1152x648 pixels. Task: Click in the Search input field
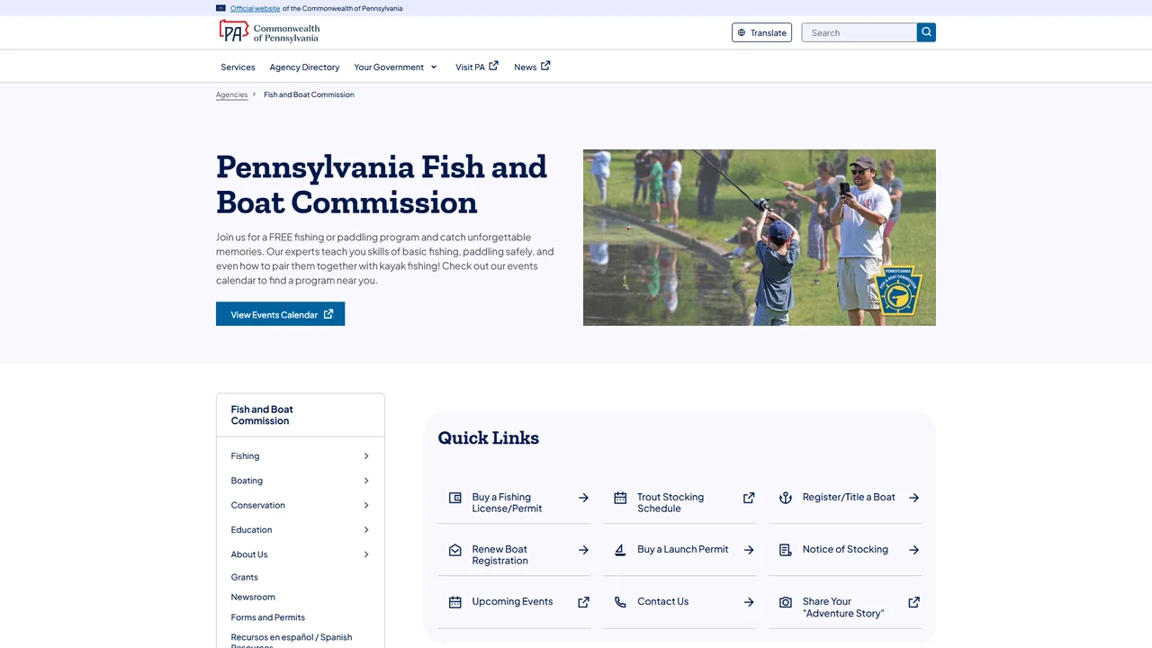tap(859, 32)
